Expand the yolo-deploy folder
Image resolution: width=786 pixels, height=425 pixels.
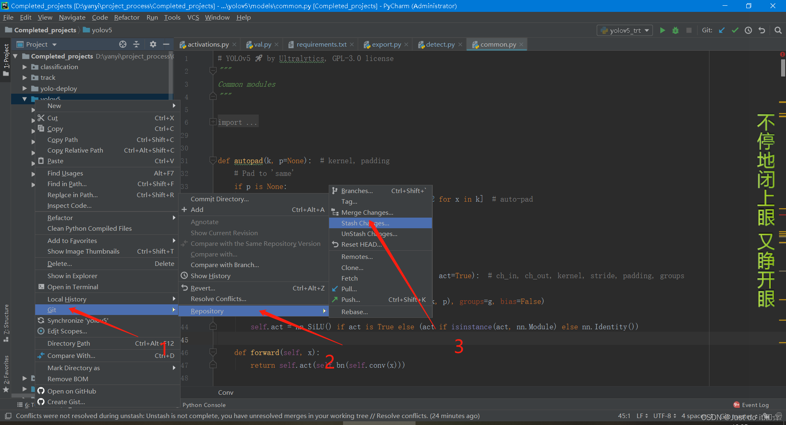(25, 88)
